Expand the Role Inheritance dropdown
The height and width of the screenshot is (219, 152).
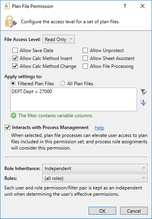coord(95,168)
